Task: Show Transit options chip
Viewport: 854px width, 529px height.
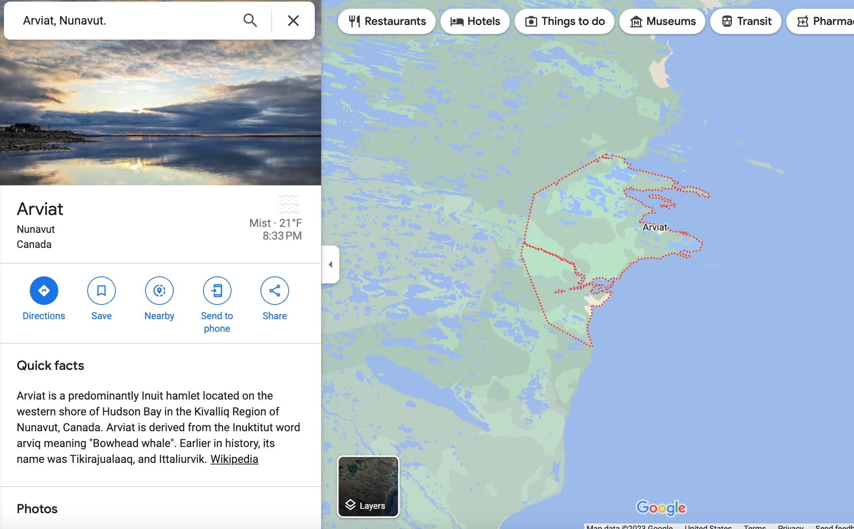Action: pyautogui.click(x=746, y=21)
